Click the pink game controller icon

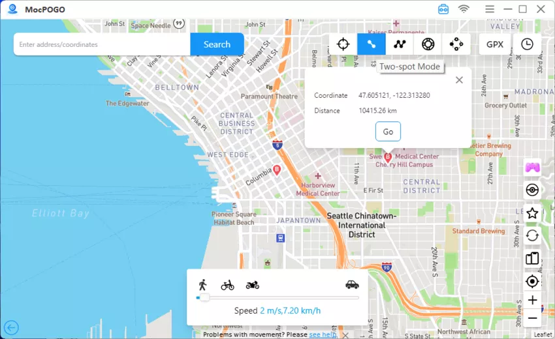click(532, 168)
